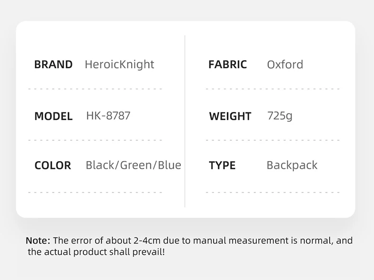Click the 'actual product shall prevail' sentence
This screenshot has height=280, width=374.
(x=96, y=252)
